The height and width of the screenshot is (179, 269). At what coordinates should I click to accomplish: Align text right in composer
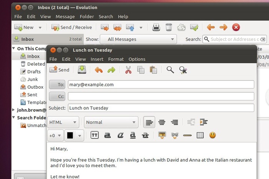174,122
